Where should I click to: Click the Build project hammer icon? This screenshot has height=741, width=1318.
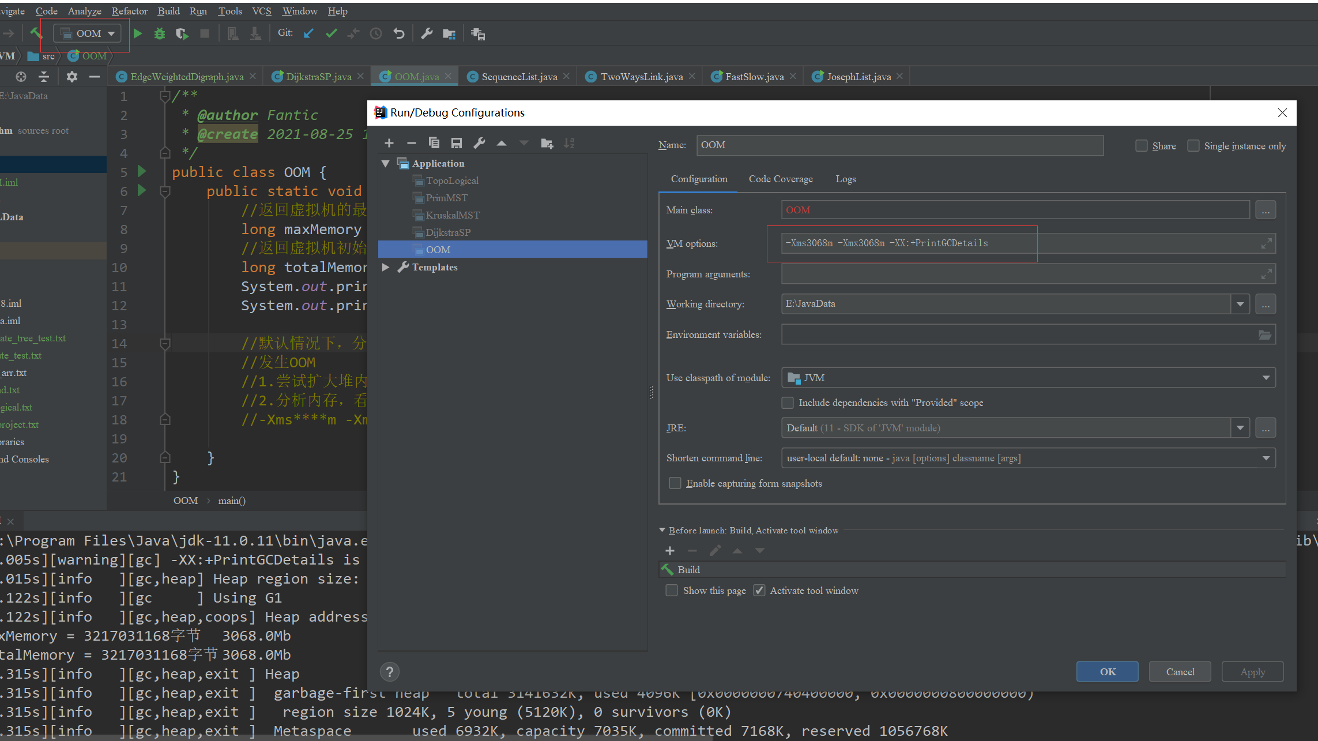[36, 33]
